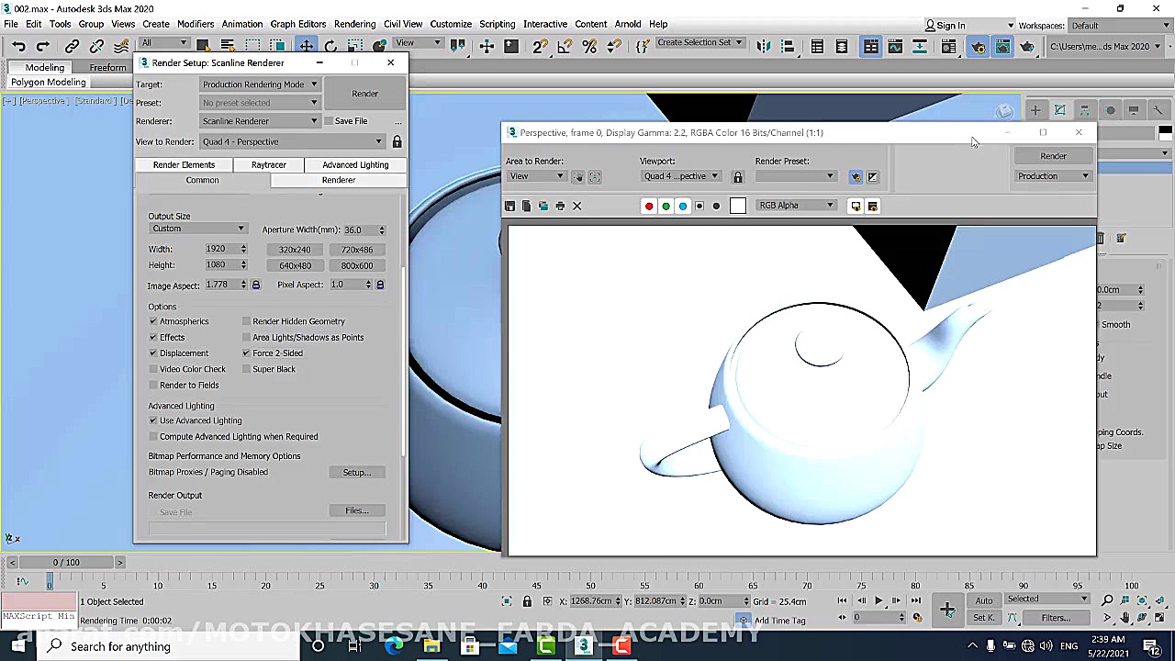The image size is (1175, 661).
Task: Switch to the Raytracer tab
Action: [268, 164]
